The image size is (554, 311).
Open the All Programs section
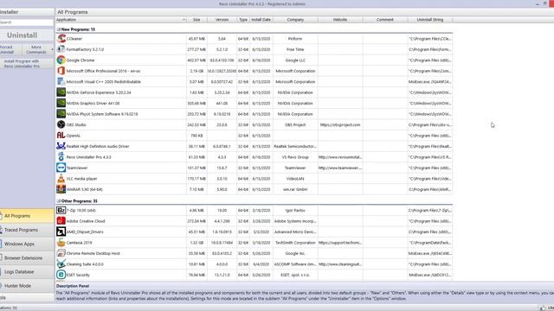[27, 215]
